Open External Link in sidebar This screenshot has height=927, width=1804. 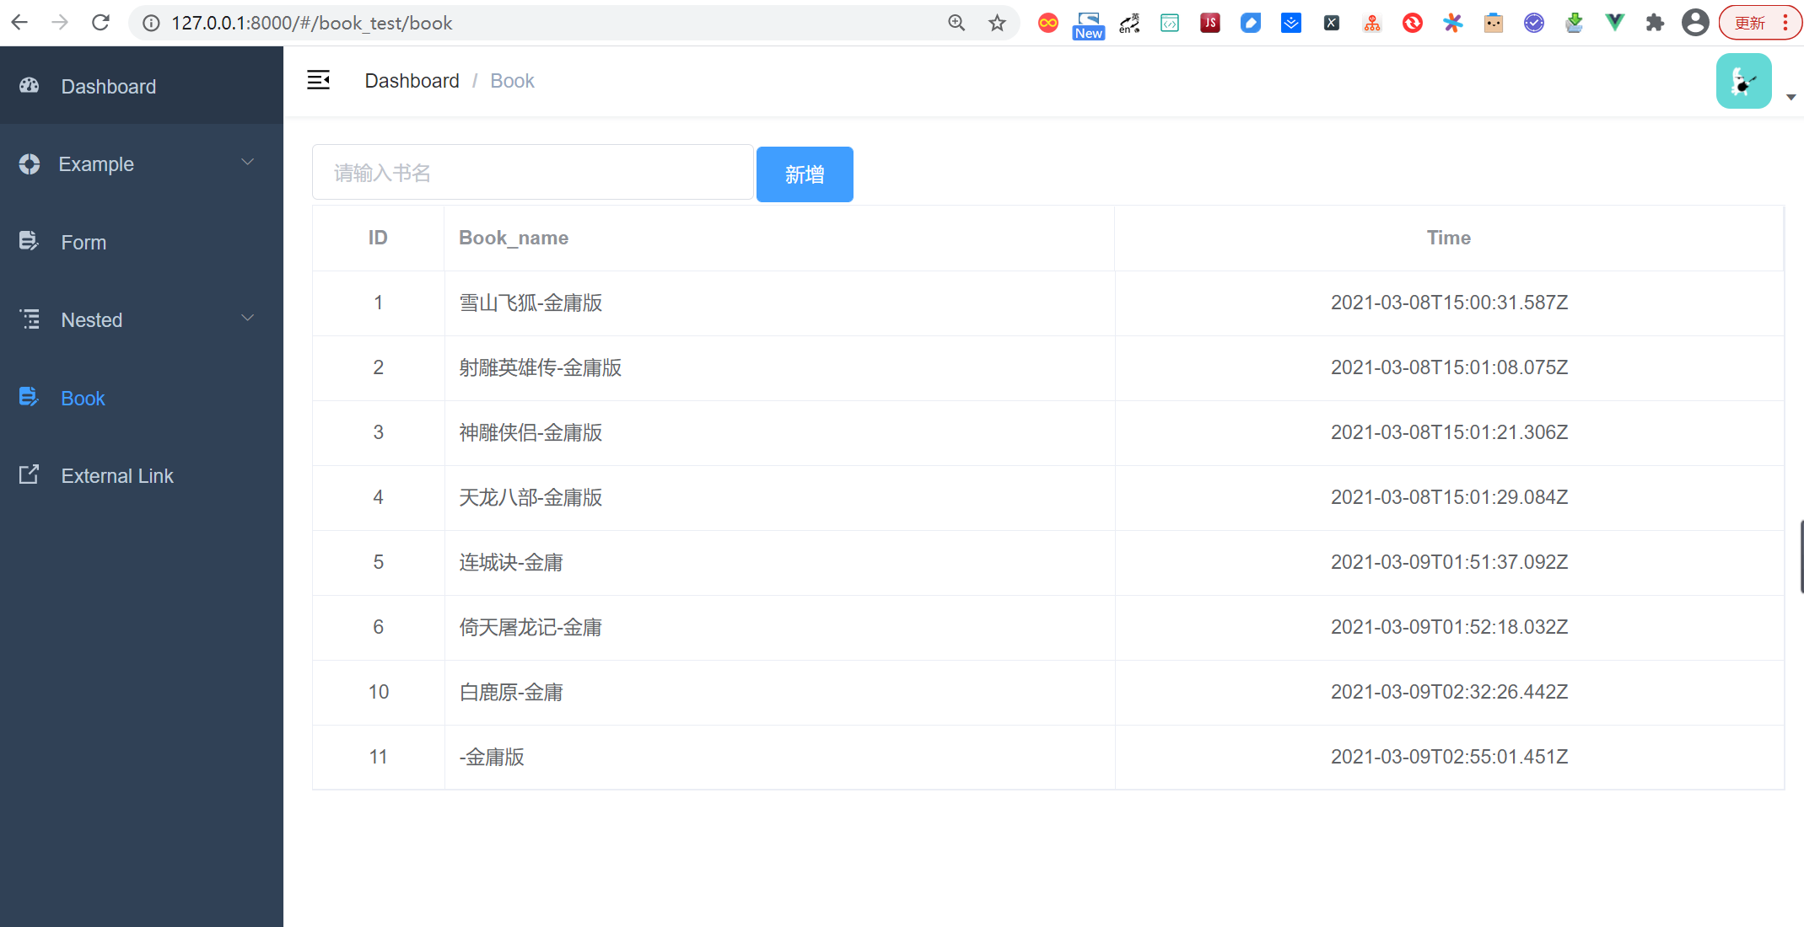(x=142, y=475)
